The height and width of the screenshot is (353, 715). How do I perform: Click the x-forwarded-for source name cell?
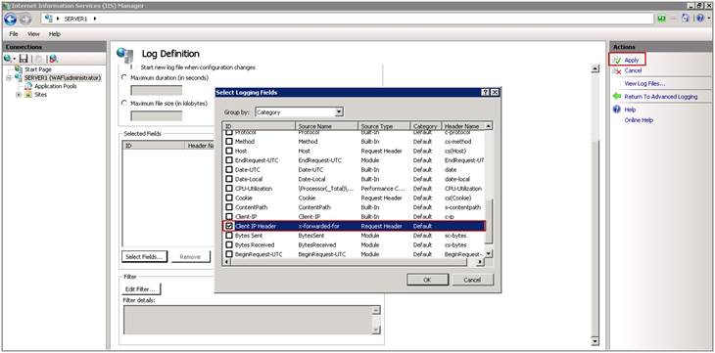[x=319, y=226]
